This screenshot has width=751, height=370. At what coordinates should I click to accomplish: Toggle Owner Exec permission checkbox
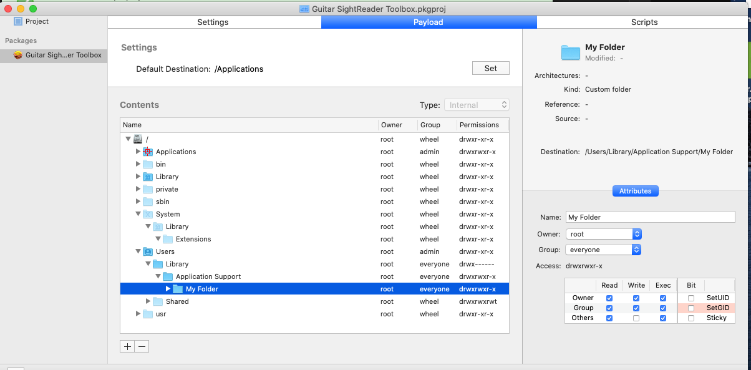[x=662, y=298]
